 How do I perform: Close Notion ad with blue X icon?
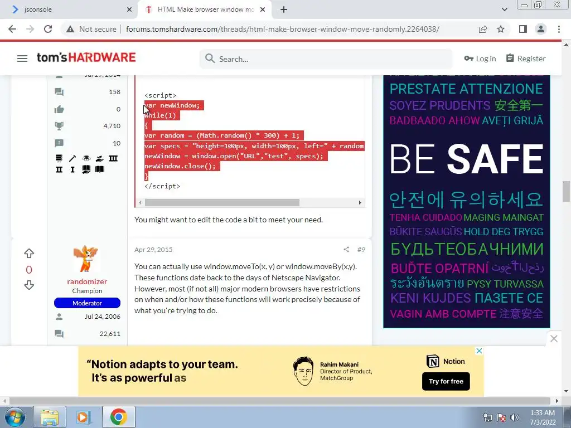479,351
